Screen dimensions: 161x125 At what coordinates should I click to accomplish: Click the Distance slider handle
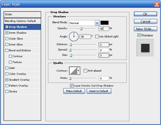click(71, 45)
